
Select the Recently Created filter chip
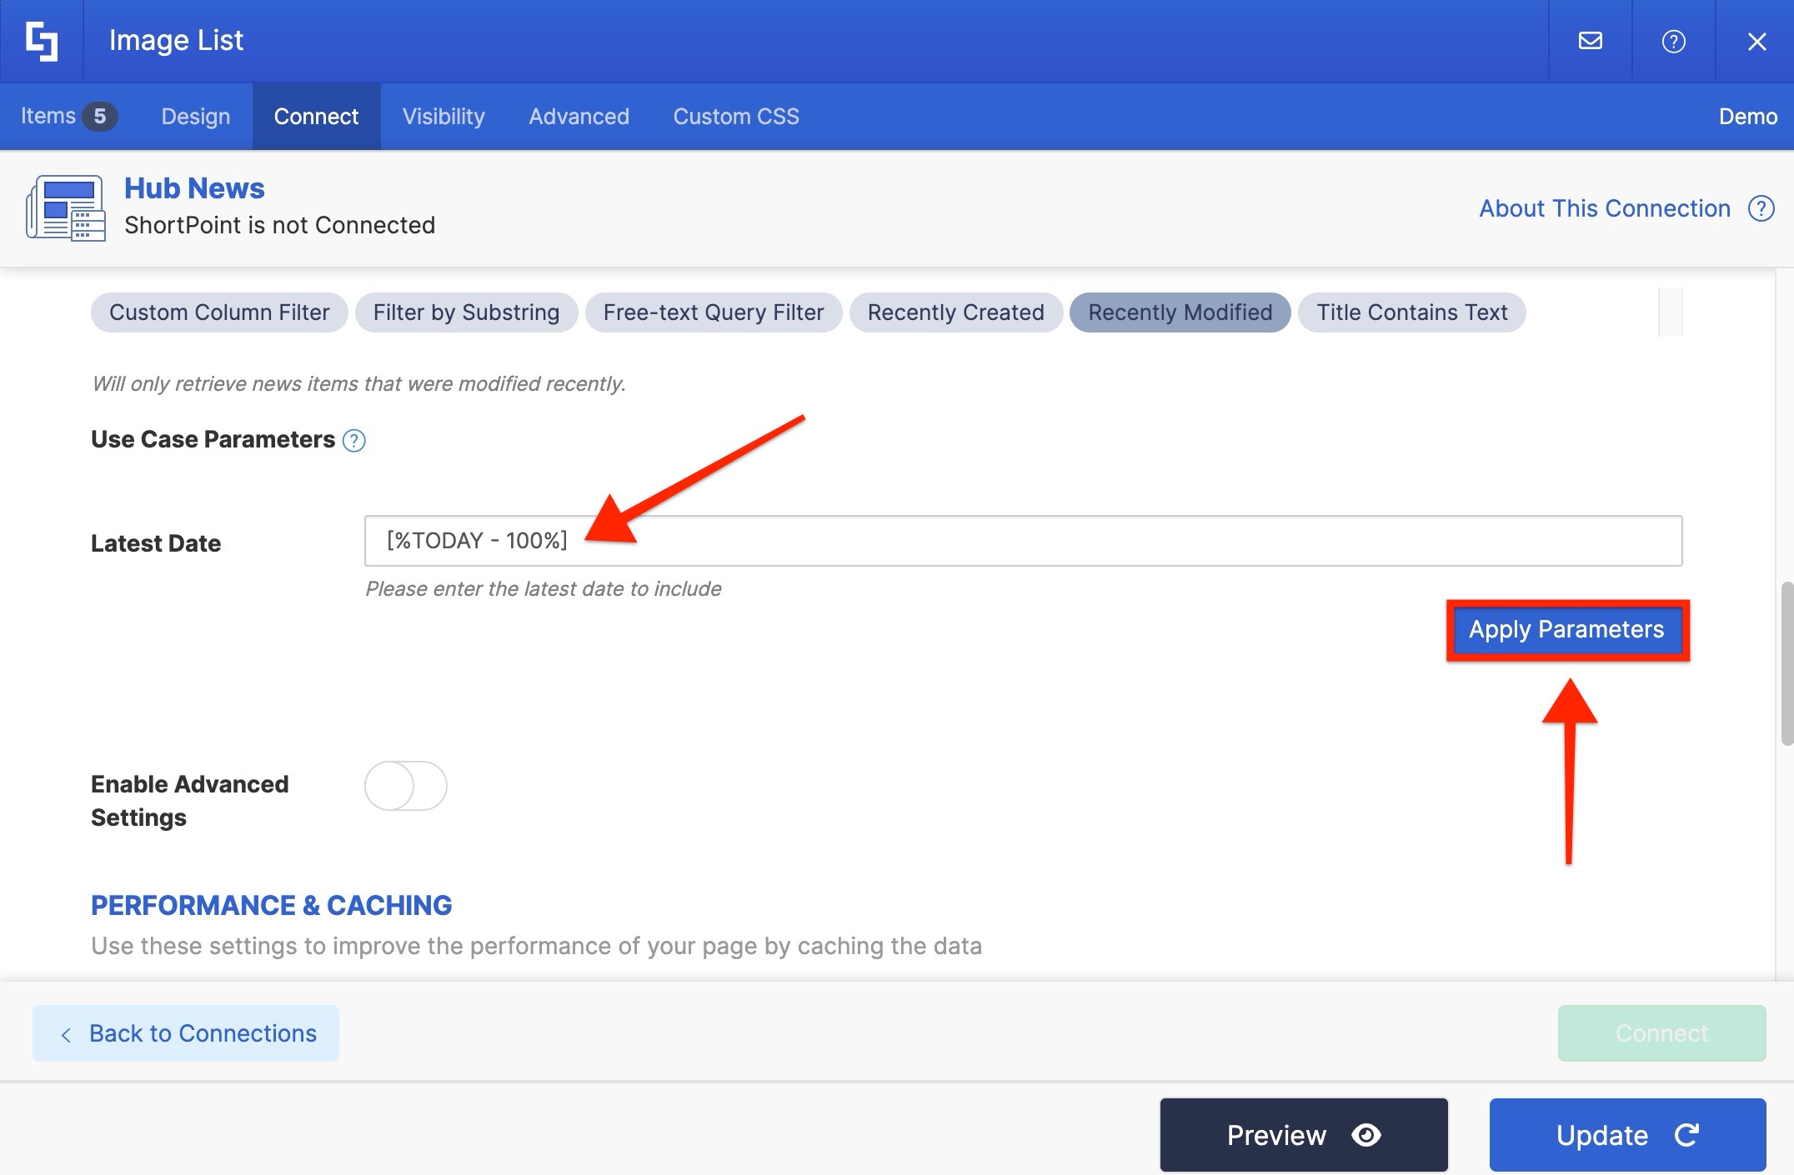pos(955,312)
